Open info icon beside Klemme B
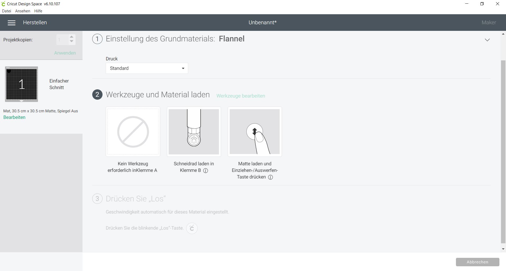 [206, 171]
